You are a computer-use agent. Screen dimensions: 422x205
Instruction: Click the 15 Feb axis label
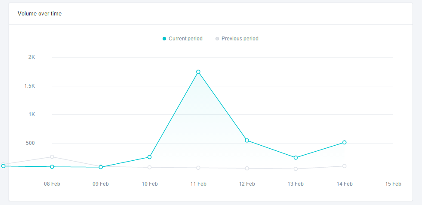393,184
